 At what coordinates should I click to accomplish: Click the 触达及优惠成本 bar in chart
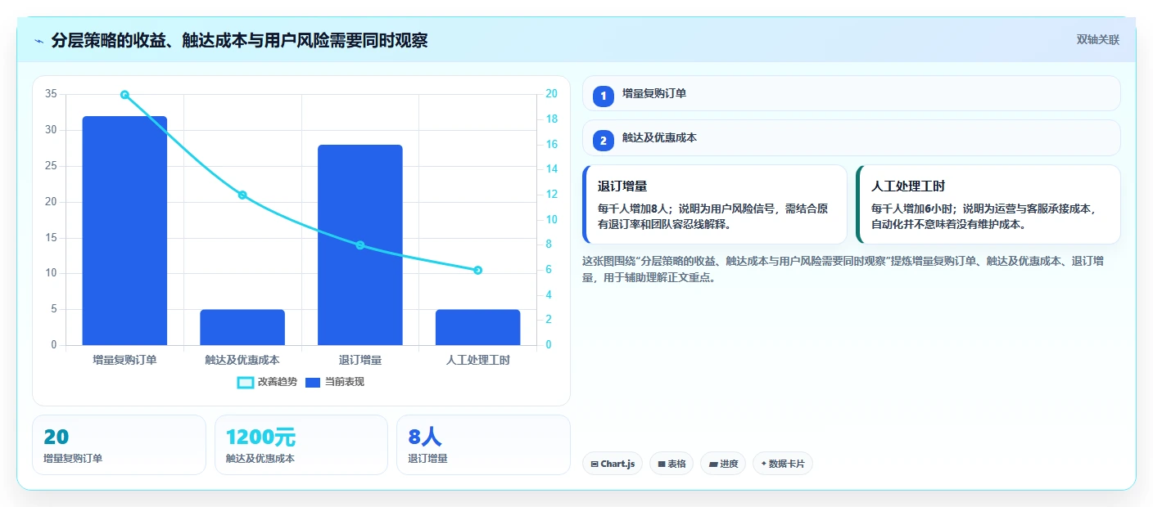point(242,327)
